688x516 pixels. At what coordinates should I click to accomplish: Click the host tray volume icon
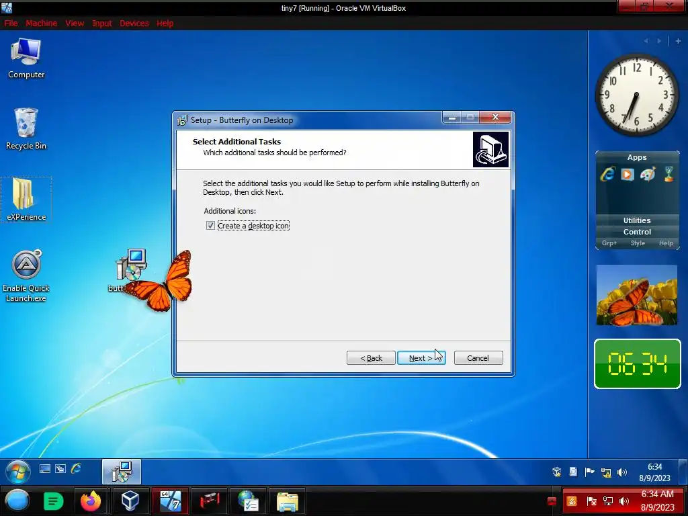pos(623,501)
